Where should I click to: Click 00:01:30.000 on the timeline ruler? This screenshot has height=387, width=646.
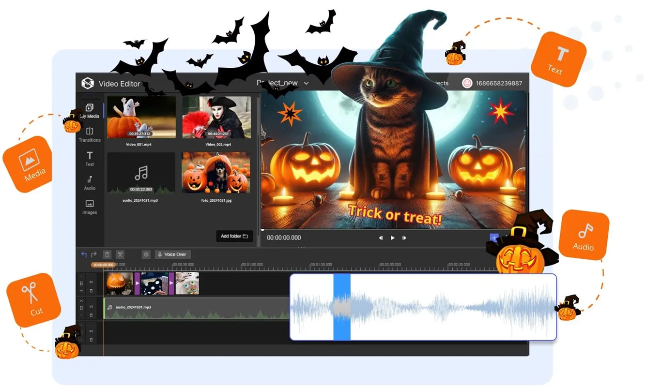point(321,265)
